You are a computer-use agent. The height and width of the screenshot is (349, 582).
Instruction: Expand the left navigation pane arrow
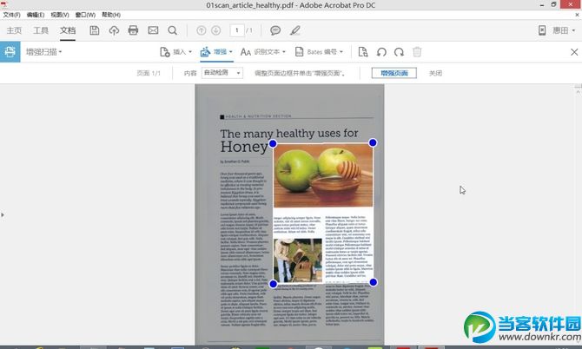click(x=3, y=214)
